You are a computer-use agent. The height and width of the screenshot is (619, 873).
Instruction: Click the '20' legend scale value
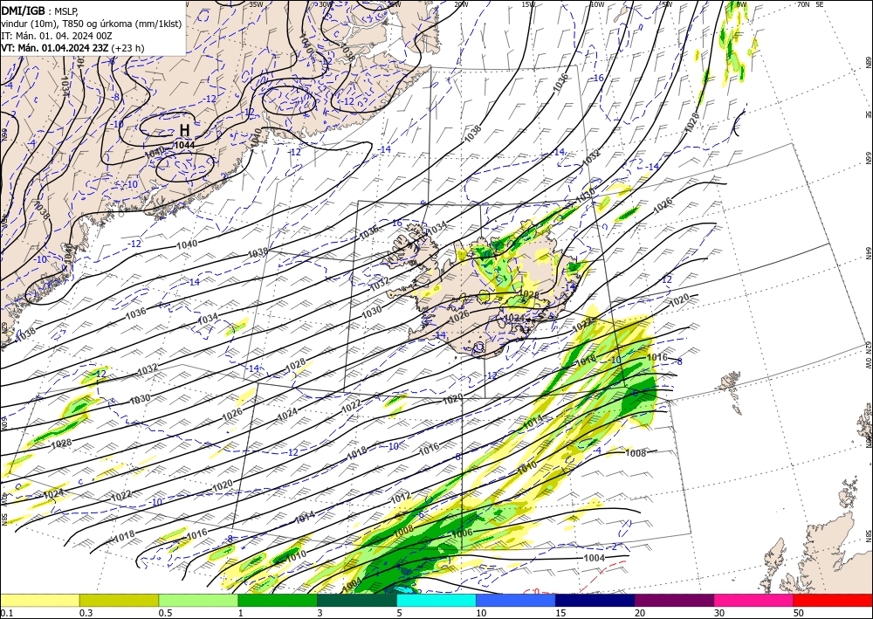[x=640, y=613]
